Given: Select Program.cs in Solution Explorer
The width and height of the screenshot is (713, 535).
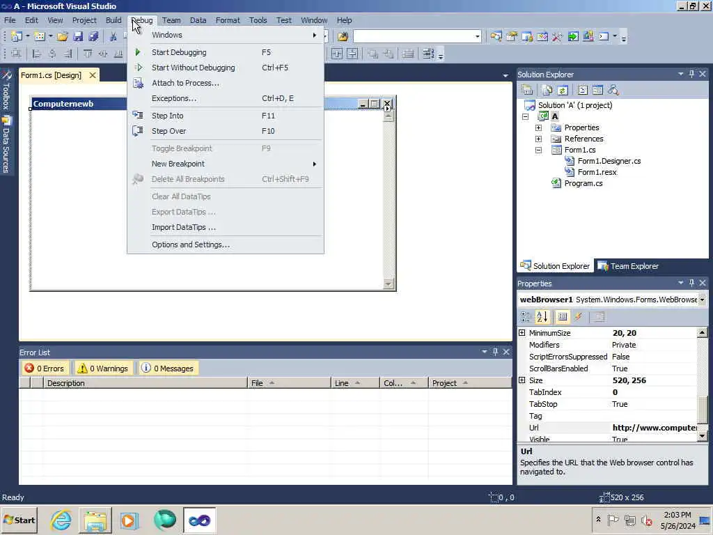Looking at the screenshot, I should tap(583, 183).
